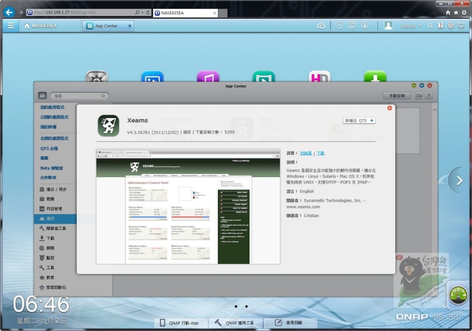Open the language globe icon
This screenshot has height=331, width=472.
pyautogui.click(x=451, y=26)
